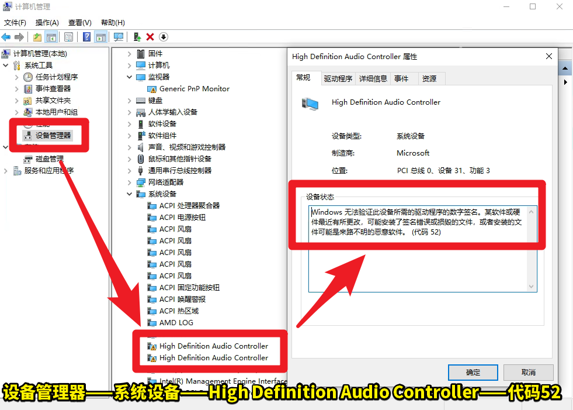Expand the 固件 category
The image size is (573, 410).
tap(129, 54)
